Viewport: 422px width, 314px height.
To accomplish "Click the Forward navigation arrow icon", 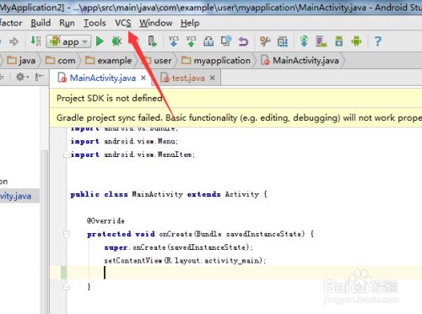I will [x=14, y=41].
